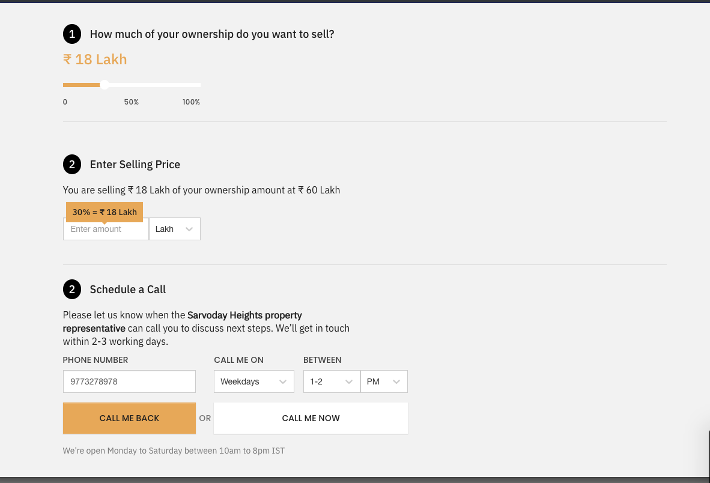Click the '100%' slider label
Image resolution: width=710 pixels, height=483 pixels.
(191, 102)
